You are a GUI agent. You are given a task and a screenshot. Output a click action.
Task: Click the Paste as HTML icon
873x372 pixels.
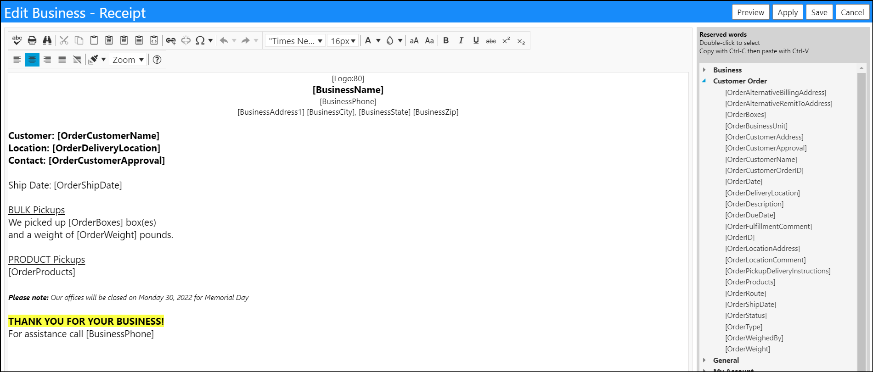154,40
